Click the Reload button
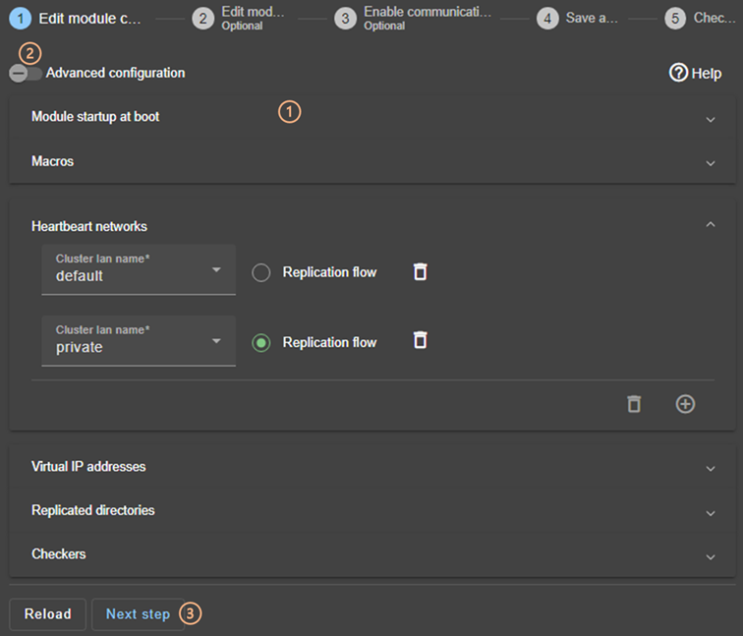Image resolution: width=743 pixels, height=636 pixels. [x=48, y=614]
